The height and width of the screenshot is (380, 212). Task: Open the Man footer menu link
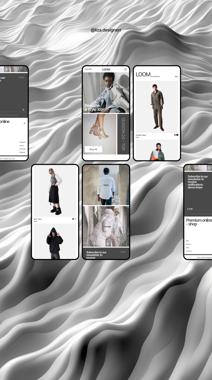[x=188, y=241]
